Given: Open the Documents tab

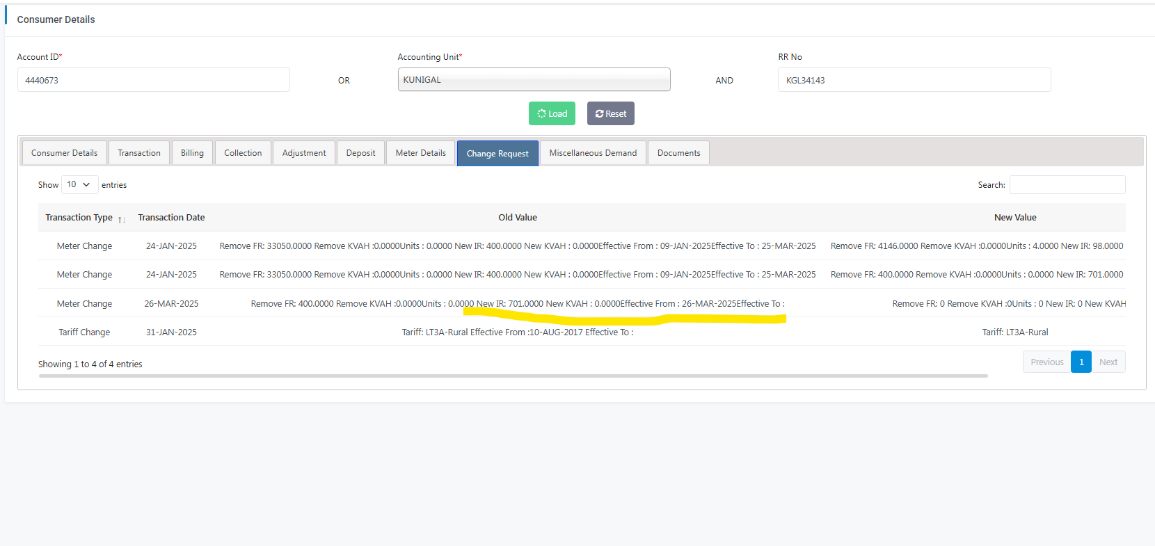Looking at the screenshot, I should 678,153.
